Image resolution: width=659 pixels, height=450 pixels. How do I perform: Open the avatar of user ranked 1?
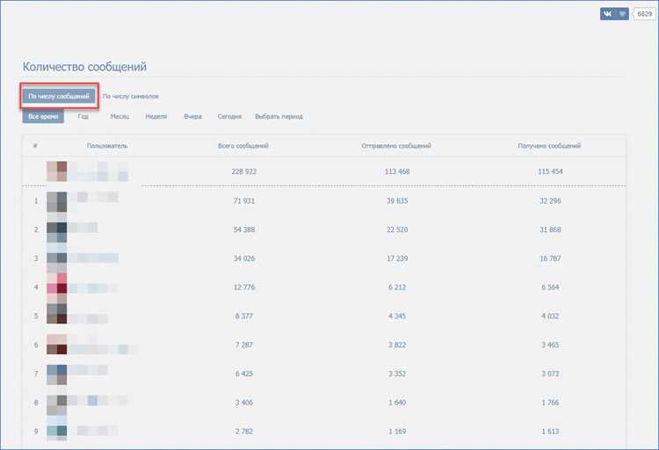pos(57,202)
